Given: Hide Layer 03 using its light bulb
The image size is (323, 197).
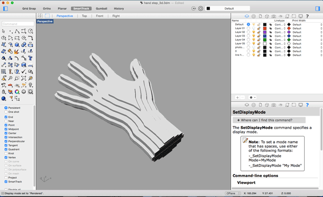Looking at the screenshot, I should [x=254, y=36].
